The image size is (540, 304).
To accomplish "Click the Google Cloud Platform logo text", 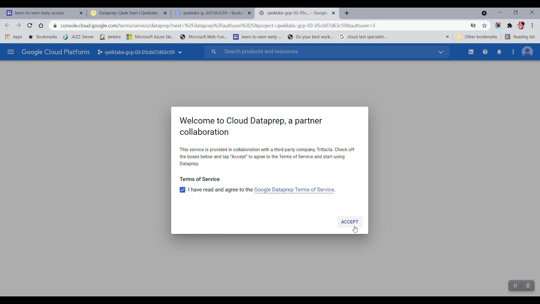I will [x=56, y=52].
